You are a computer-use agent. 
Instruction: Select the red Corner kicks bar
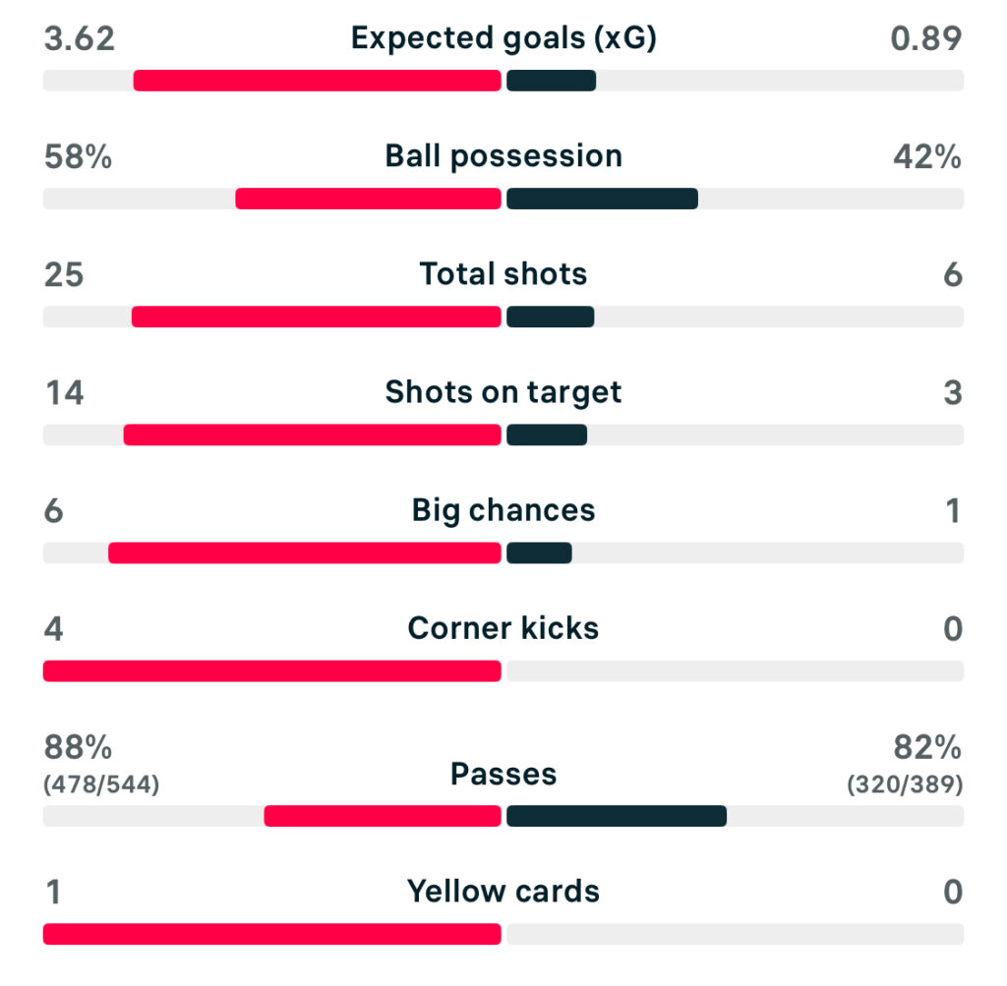pos(271,670)
